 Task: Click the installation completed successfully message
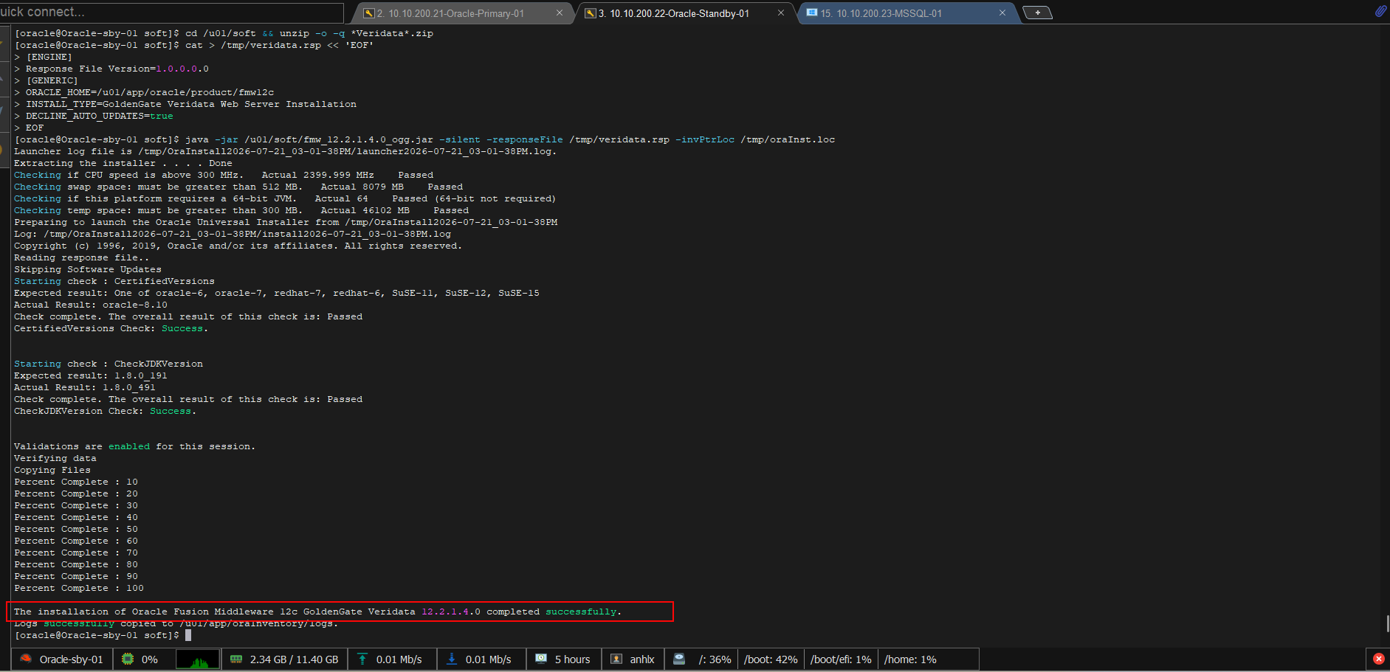tap(318, 612)
